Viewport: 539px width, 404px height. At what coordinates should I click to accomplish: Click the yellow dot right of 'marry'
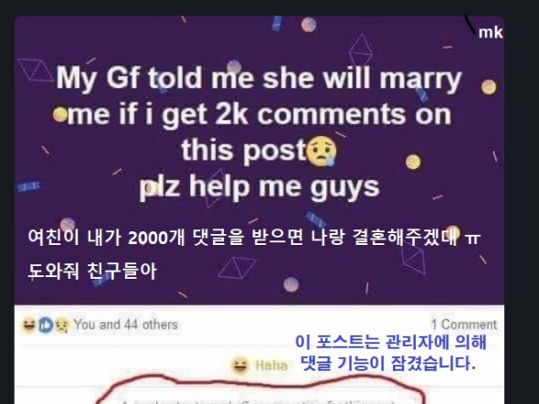coord(489,87)
